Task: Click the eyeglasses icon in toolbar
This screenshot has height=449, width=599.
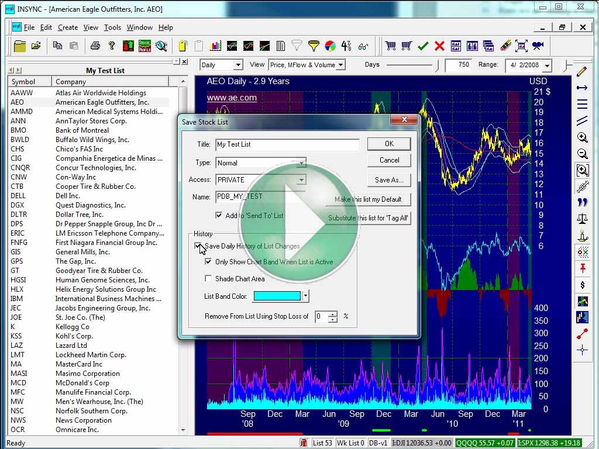Action: coord(363,46)
